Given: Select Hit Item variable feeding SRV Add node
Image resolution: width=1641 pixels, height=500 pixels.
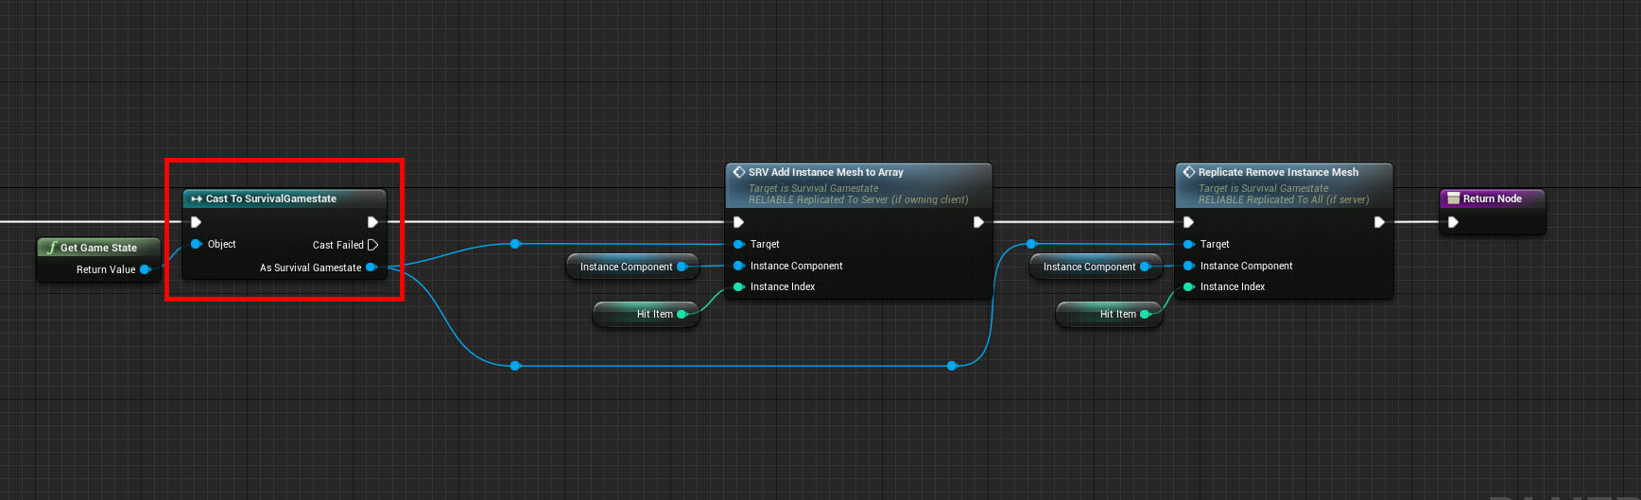Looking at the screenshot, I should click(646, 314).
